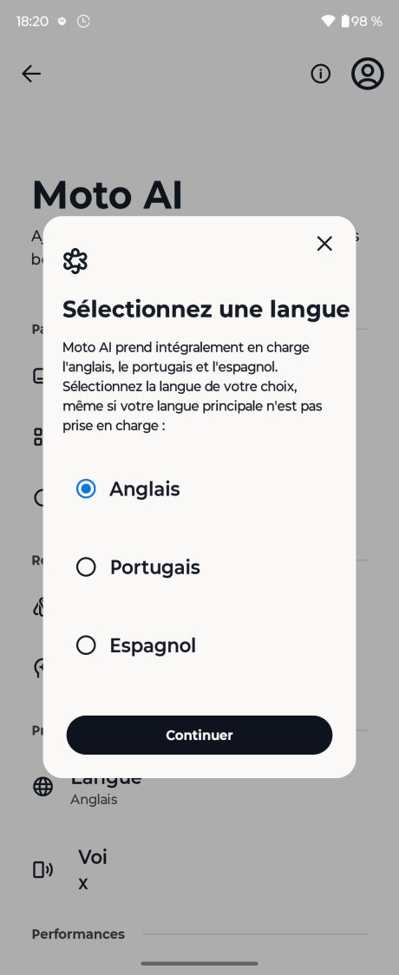The width and height of the screenshot is (399, 975).
Task: Tap the phone vibration Voix icon
Action: (43, 869)
